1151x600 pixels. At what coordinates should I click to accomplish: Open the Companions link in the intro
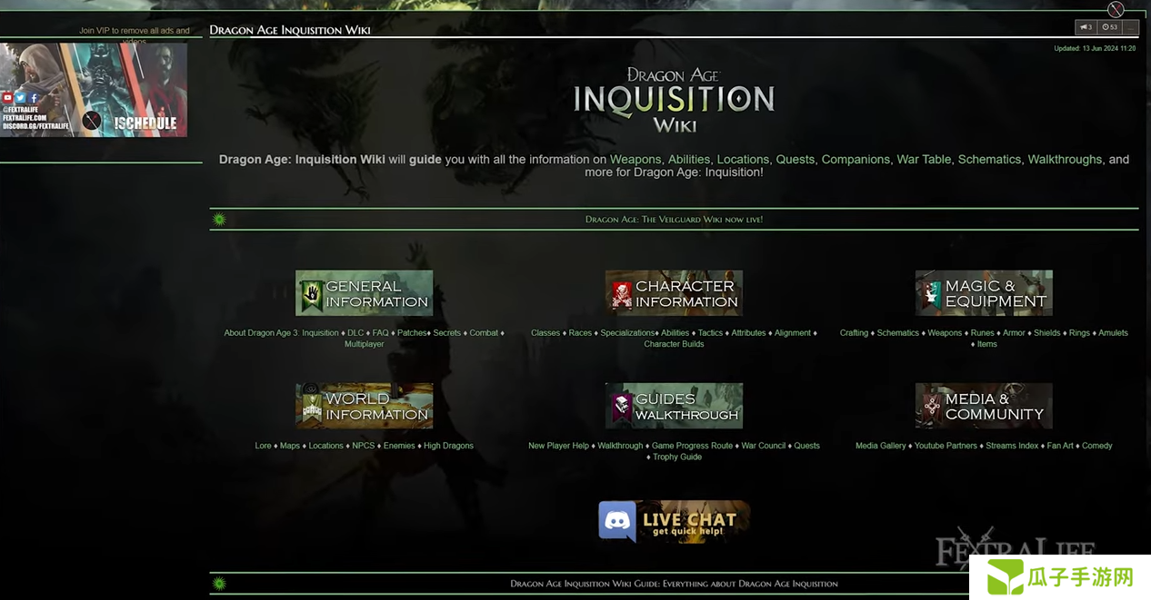pyautogui.click(x=856, y=159)
